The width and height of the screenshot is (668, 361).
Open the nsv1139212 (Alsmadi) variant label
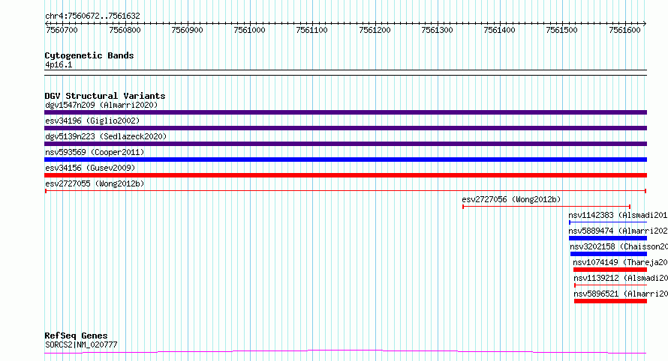pyautogui.click(x=621, y=278)
